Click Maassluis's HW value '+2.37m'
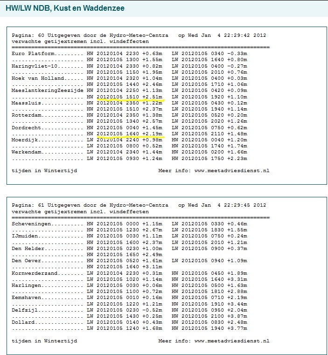Viewport: 328px width, 355px height. (152, 109)
